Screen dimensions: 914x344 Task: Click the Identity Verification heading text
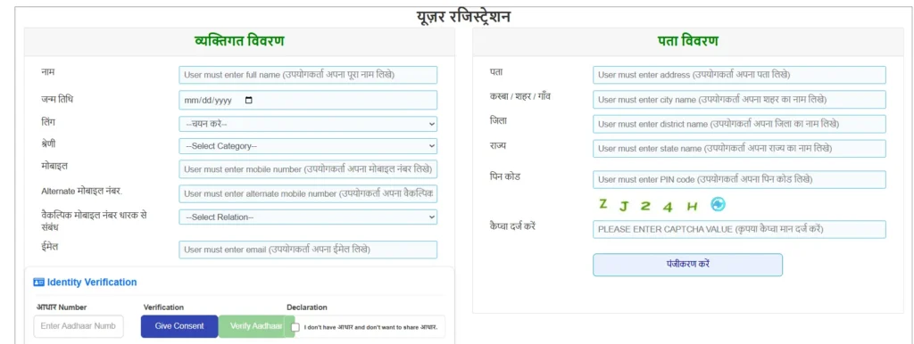pos(92,283)
